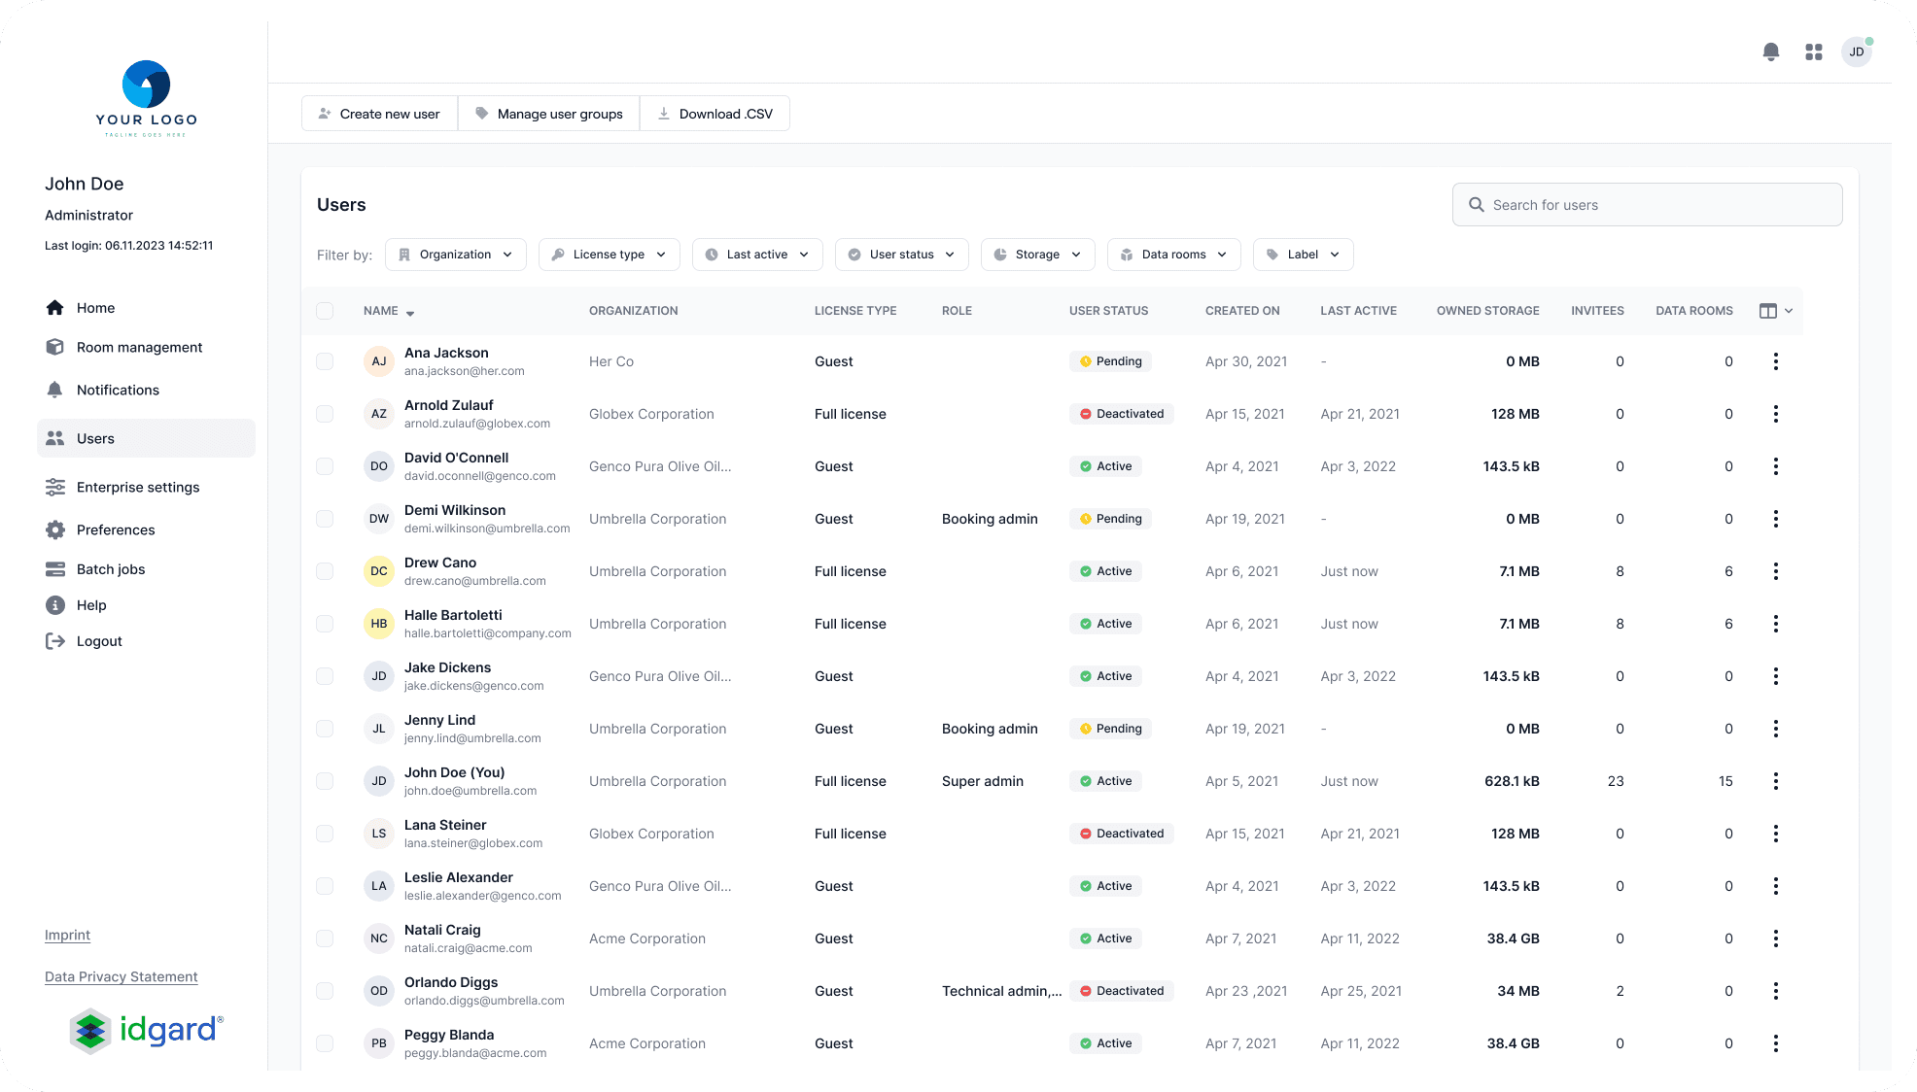Viewport: 1917px width, 1092px height.
Task: Open row actions for Jake Dickens
Action: tap(1776, 676)
